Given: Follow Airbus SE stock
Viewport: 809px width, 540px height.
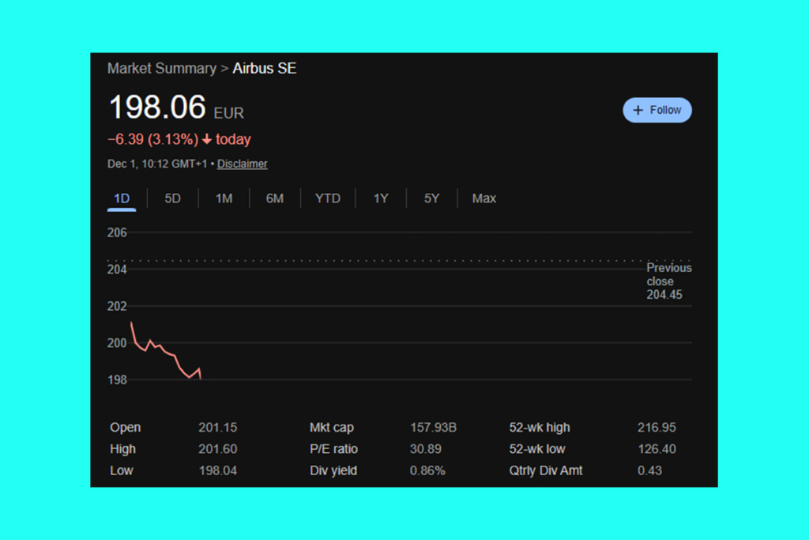Looking at the screenshot, I should 657,110.
